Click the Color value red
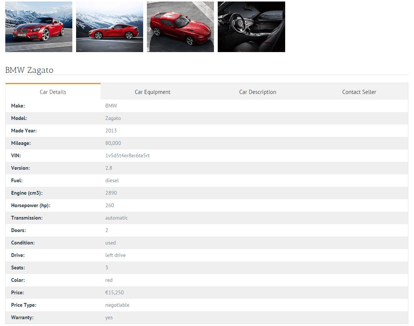The width and height of the screenshot is (414, 326). [x=109, y=280]
